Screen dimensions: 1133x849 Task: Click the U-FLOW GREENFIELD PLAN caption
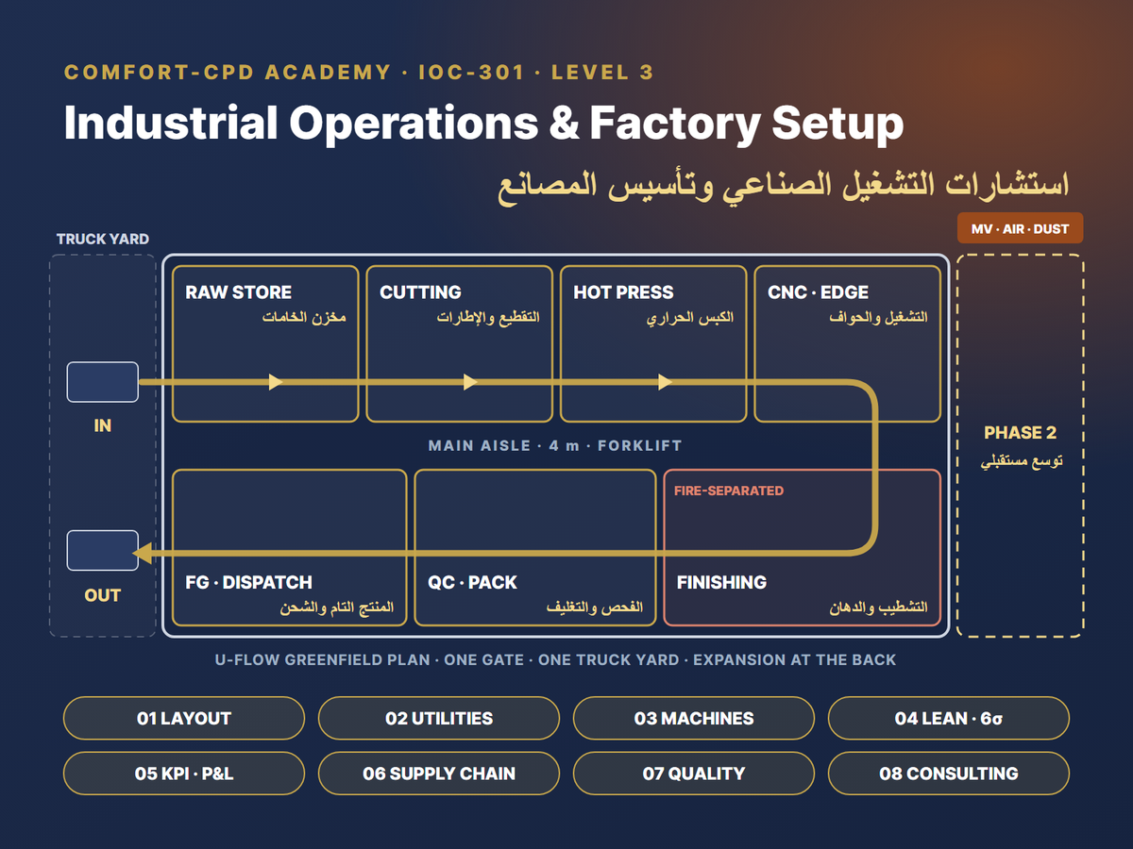click(555, 659)
